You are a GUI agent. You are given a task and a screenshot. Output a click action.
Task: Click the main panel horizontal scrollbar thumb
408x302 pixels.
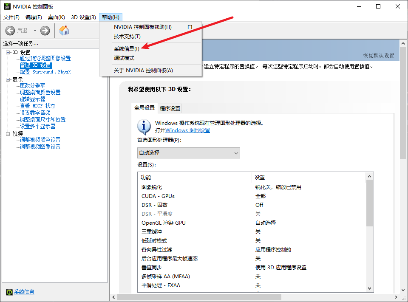point(199,297)
